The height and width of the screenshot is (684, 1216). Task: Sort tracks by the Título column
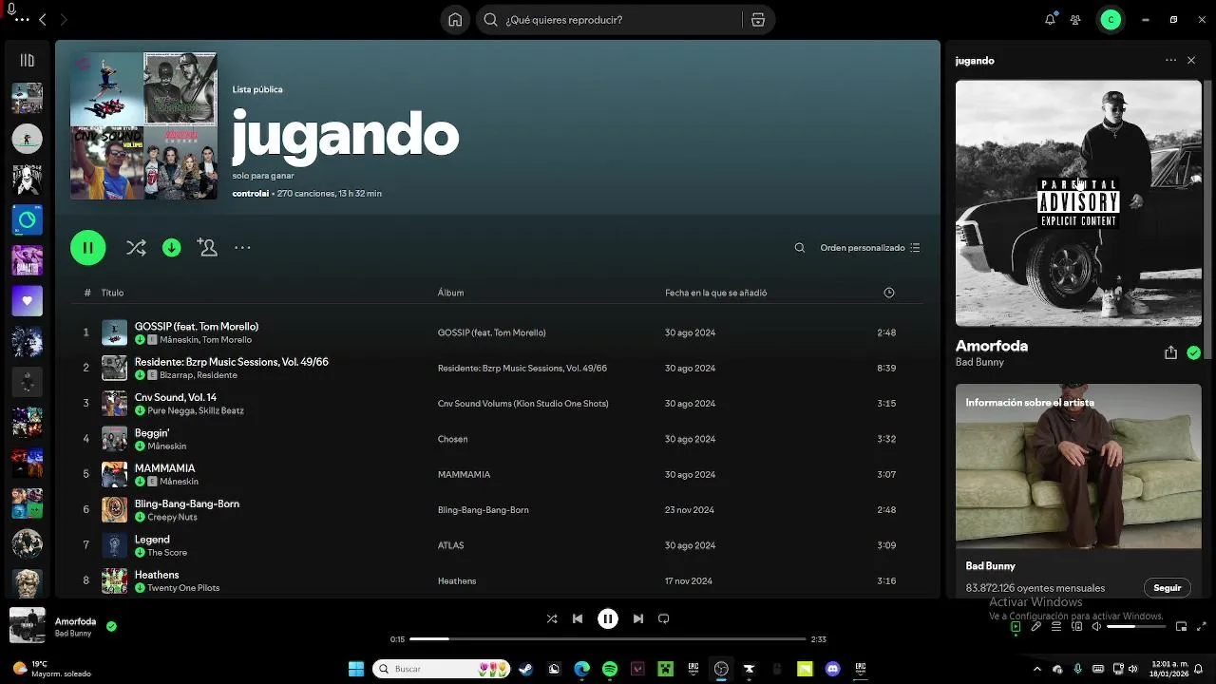coord(112,293)
